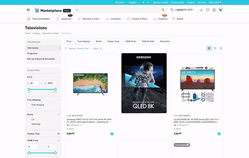Tick the Free shipping checkbox

click(x=29, y=105)
